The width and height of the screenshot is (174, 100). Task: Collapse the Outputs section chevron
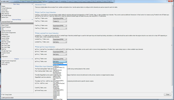point(32,59)
